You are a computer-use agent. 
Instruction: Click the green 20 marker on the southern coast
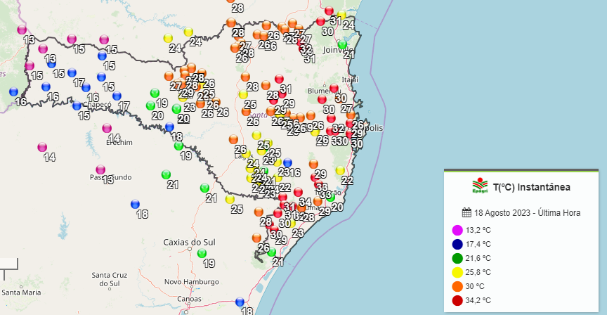coord(331,197)
